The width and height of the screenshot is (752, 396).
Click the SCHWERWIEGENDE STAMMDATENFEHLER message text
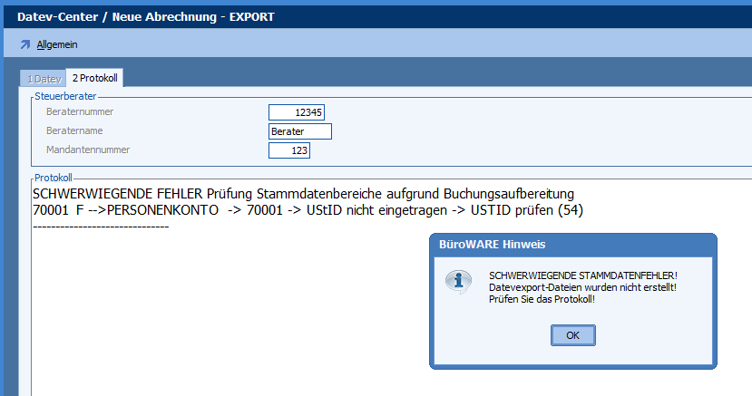[x=583, y=275]
